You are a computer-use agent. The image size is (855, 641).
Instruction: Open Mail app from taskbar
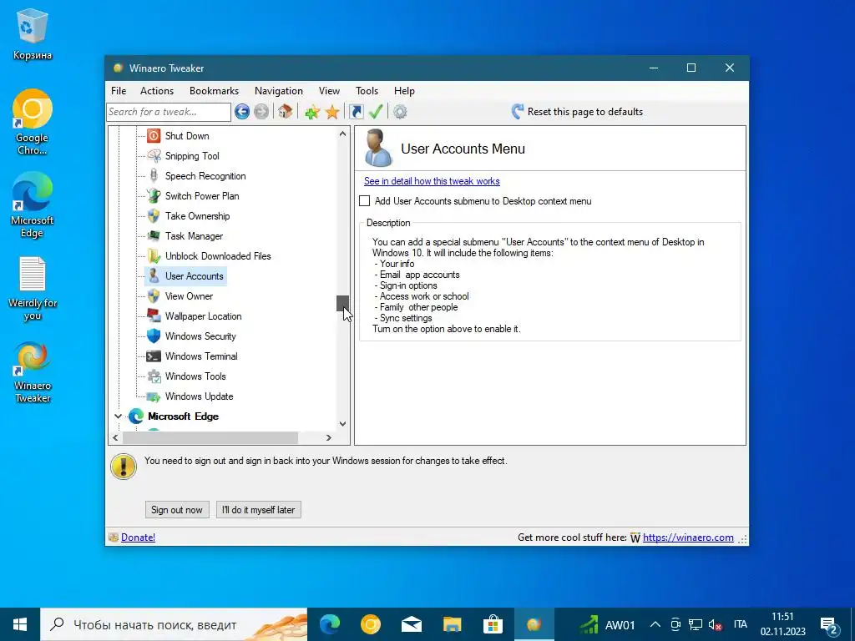[x=412, y=624]
